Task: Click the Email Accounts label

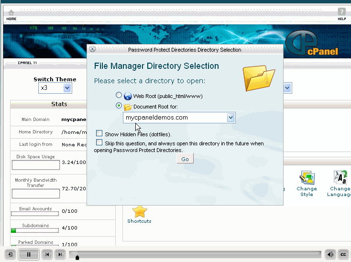Action: 35,209
